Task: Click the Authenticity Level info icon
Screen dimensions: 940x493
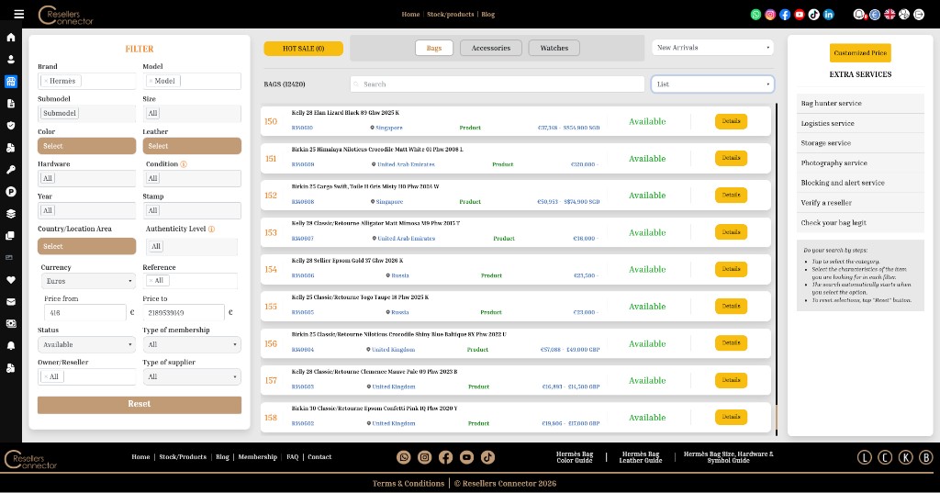Action: [211, 230]
